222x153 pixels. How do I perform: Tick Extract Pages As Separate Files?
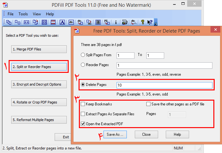click(x=83, y=114)
